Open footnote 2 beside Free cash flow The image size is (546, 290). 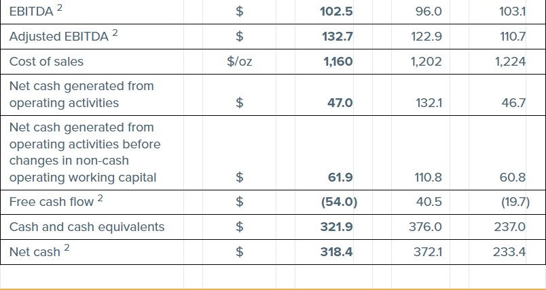(101, 198)
